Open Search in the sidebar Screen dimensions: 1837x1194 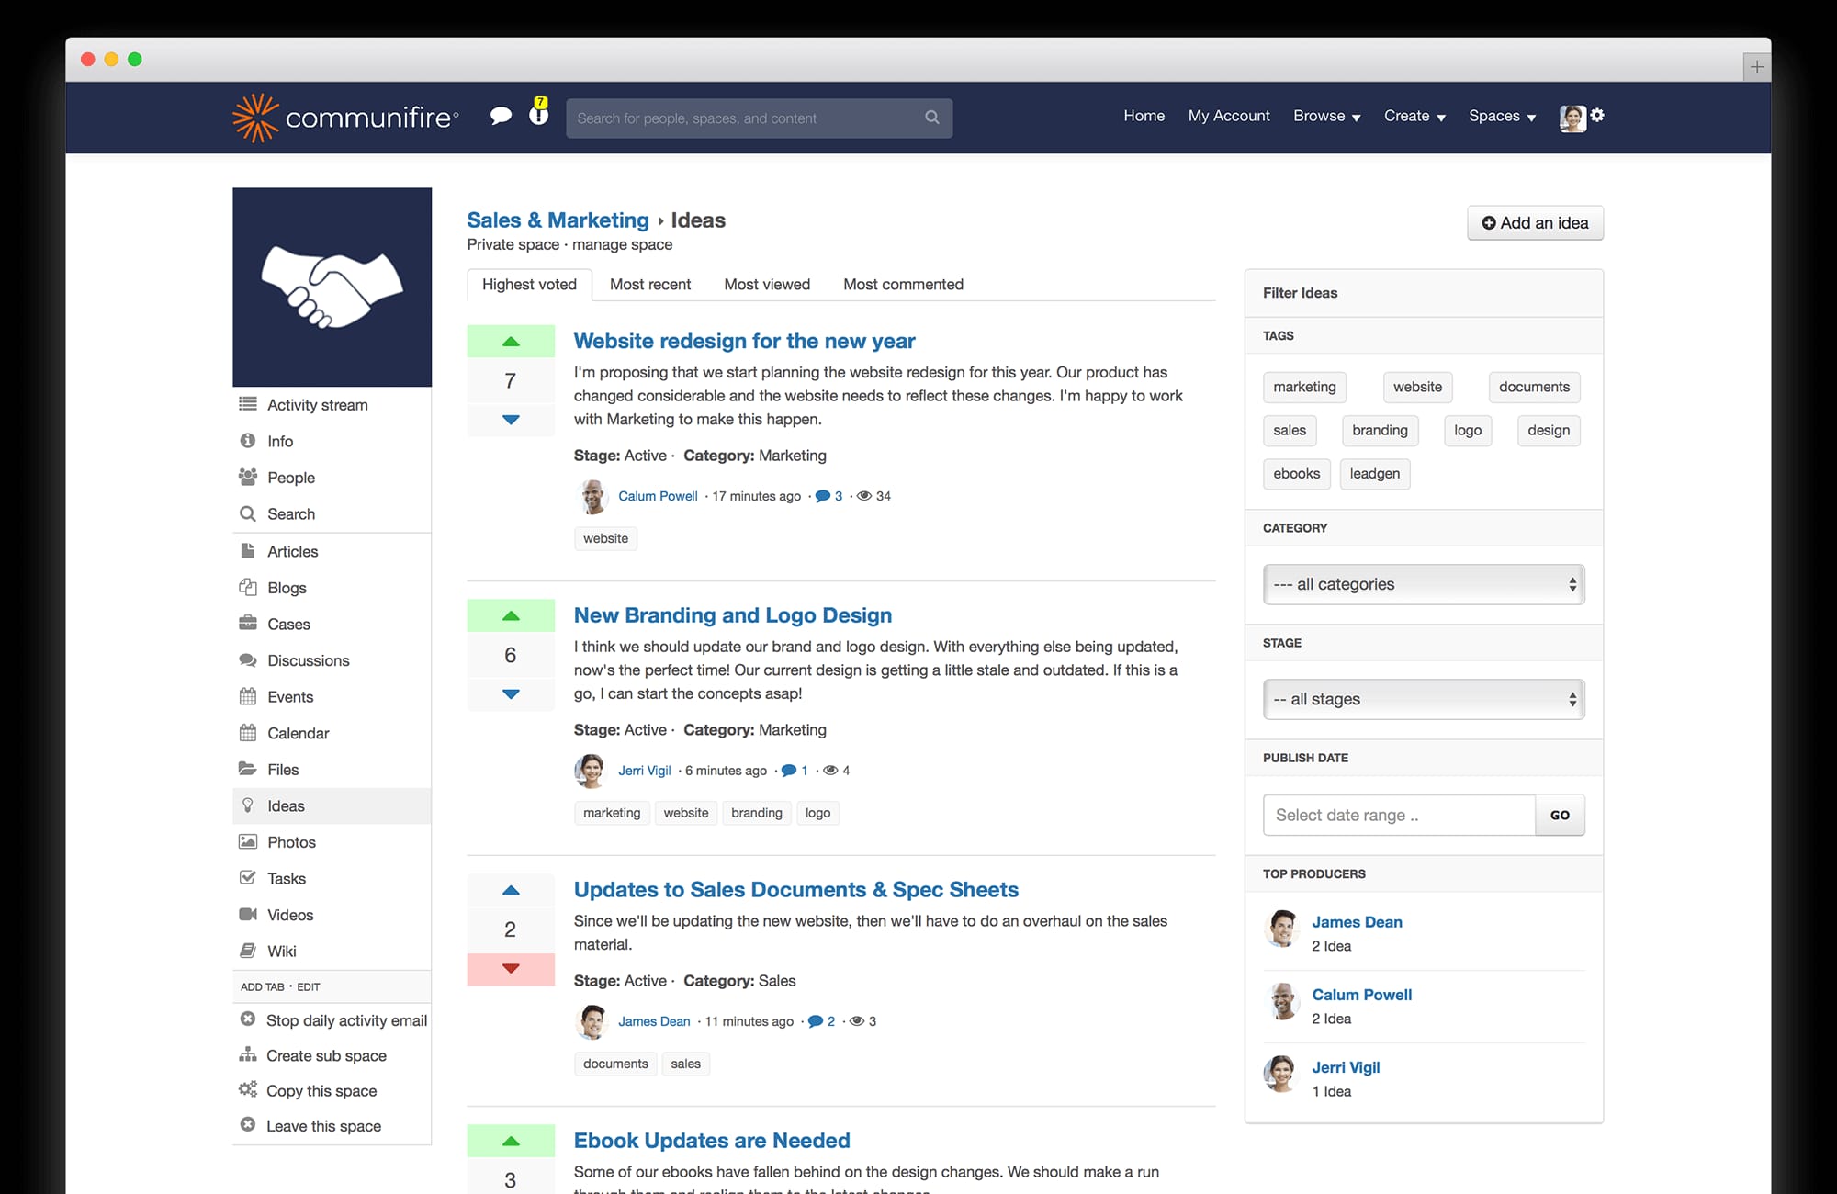click(x=332, y=514)
